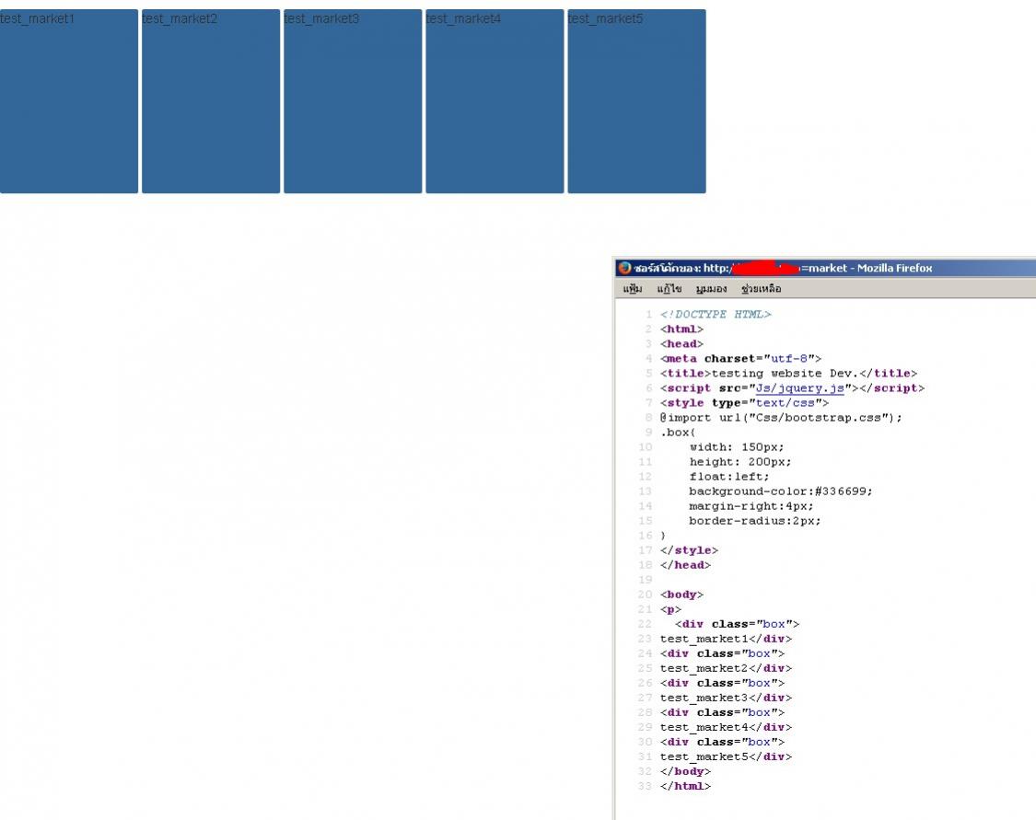Open the มุมมอง (View) menu
Screen dimensions: 1036x820
(712, 289)
